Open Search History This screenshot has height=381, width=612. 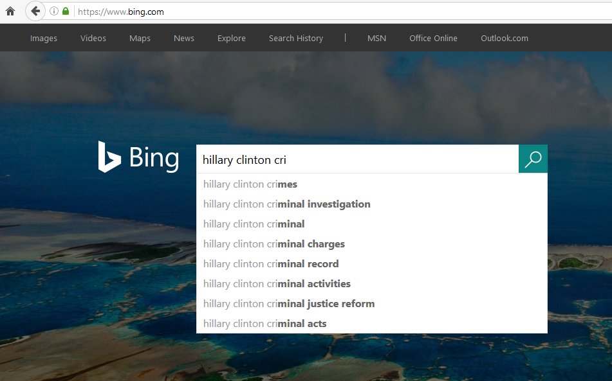click(x=296, y=38)
